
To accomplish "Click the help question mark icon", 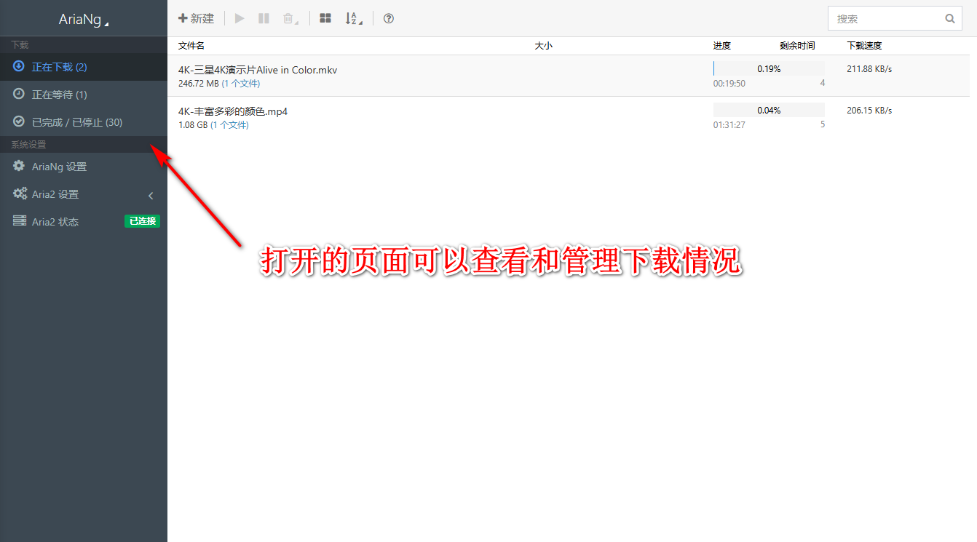I will (389, 18).
